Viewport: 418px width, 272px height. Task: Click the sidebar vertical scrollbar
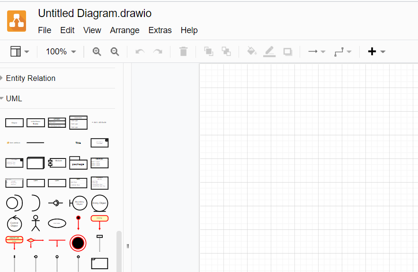click(x=119, y=251)
